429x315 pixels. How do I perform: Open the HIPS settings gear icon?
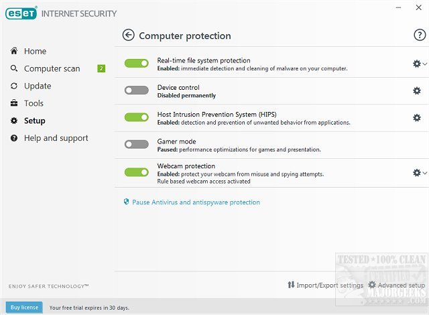pyautogui.click(x=416, y=118)
